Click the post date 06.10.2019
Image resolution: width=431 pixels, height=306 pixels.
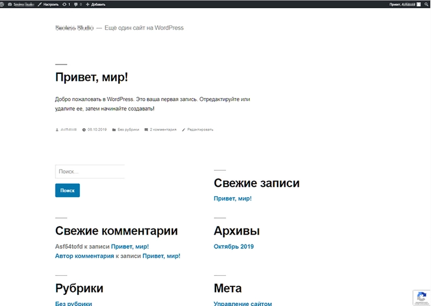pyautogui.click(x=96, y=129)
